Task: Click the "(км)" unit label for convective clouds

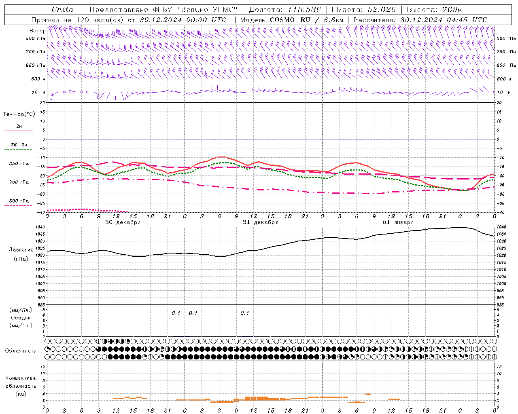Action: (x=21, y=394)
